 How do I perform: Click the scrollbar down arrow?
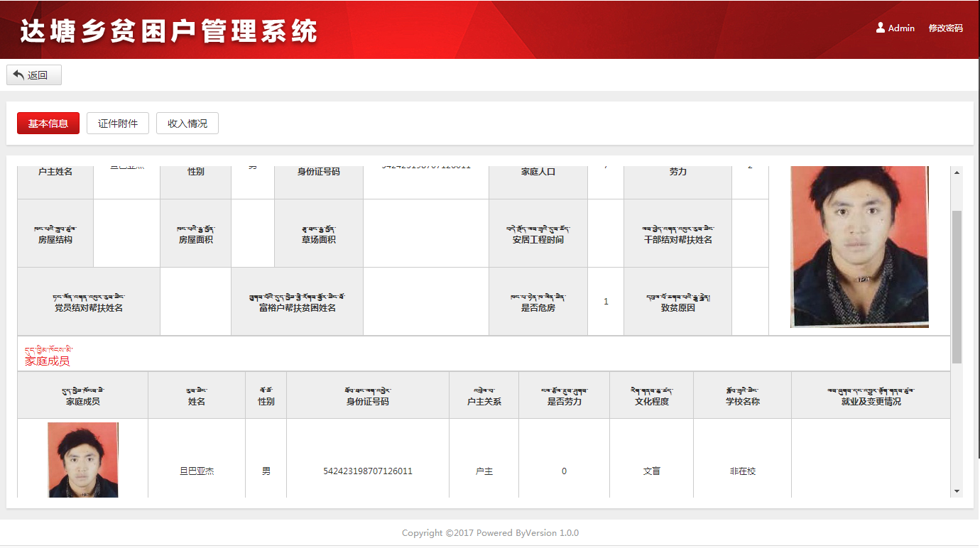point(957,491)
